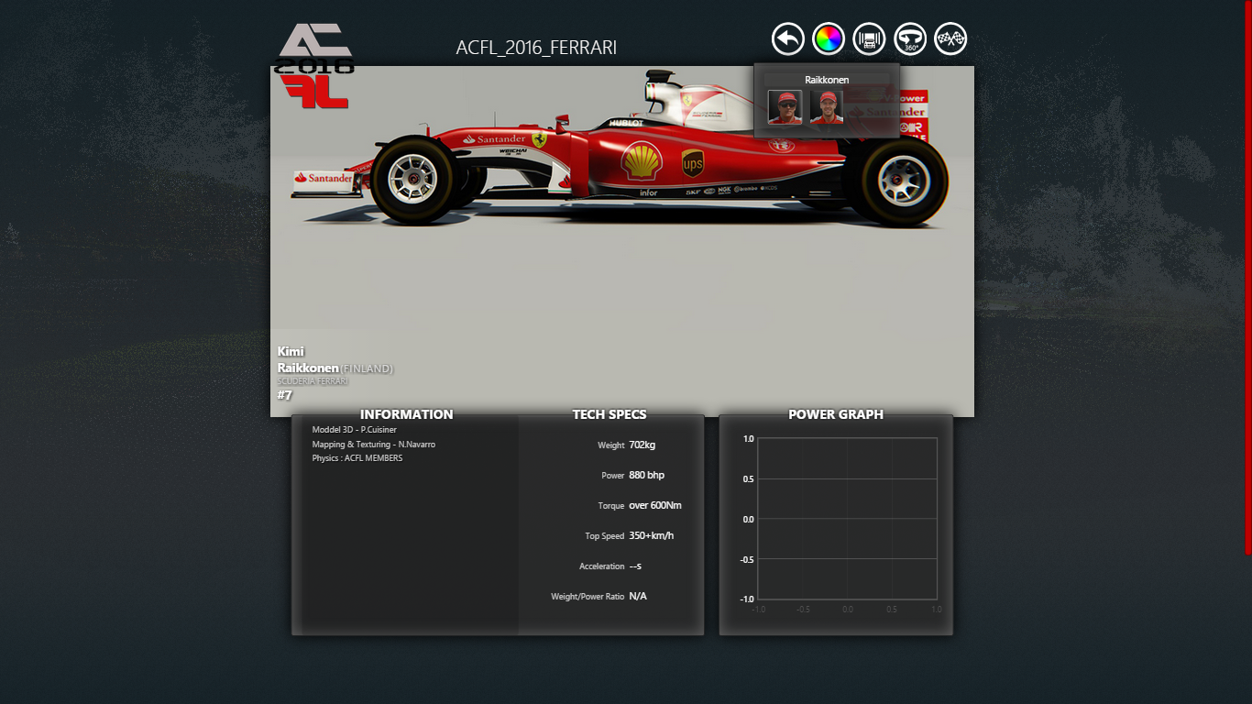Screen dimensions: 1252x704
Task: Click the Raikkonen skin name label in the popup
Action: click(827, 80)
